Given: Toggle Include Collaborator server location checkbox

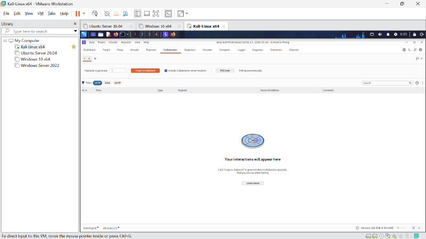Looking at the screenshot, I should pos(166,71).
